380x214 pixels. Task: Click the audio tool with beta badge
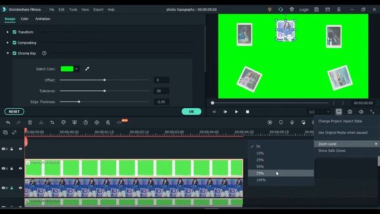click(119, 122)
